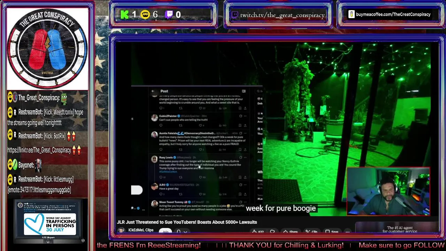View analytics icon on Raey Lewis tweet

(x=220, y=177)
